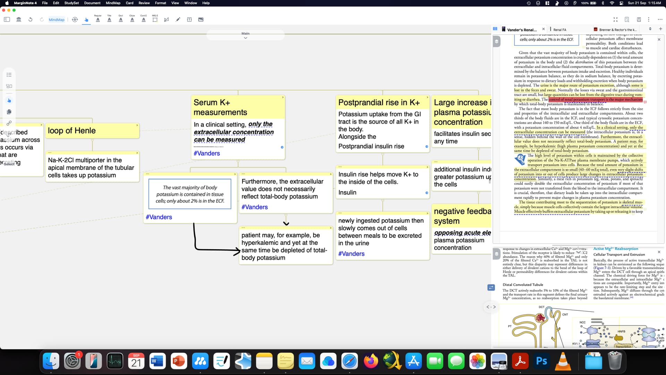The image size is (666, 375).
Task: Select the loop of Henle card
Action: (92, 131)
